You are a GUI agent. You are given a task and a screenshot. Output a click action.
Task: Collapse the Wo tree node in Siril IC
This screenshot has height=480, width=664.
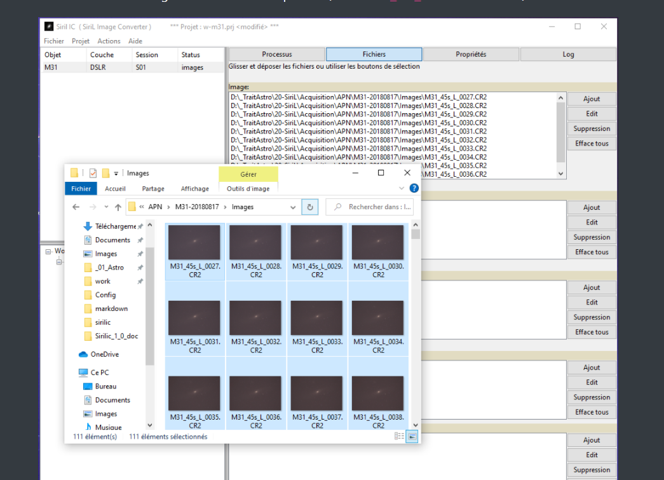tap(48, 251)
